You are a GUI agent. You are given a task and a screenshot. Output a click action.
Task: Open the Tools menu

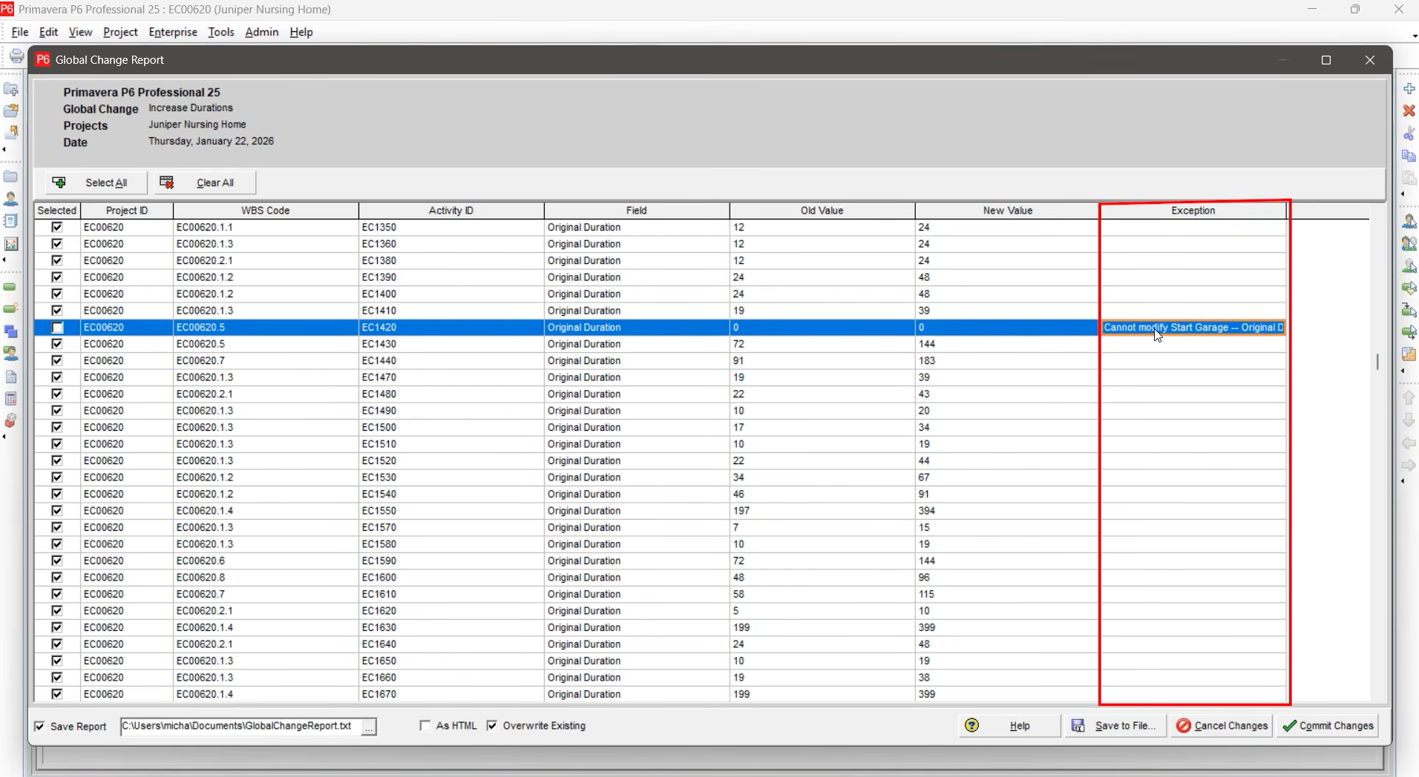click(220, 32)
